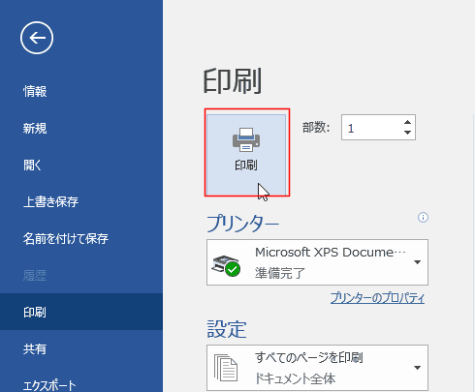Open プリンターのプロパティ link

pyautogui.click(x=377, y=298)
